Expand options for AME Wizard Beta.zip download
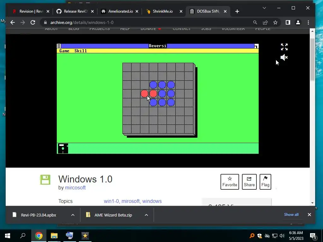323x242 pixels. coord(146,215)
